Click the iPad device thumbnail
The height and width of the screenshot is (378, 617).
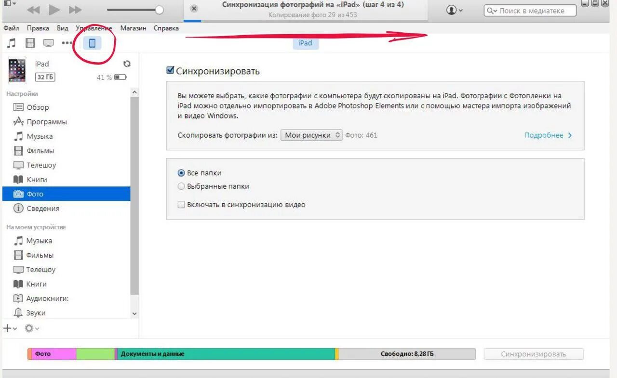pyautogui.click(x=17, y=70)
